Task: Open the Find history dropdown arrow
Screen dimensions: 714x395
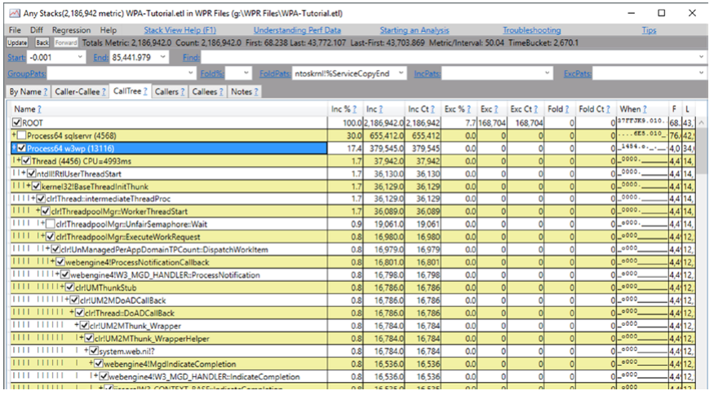Action: click(701, 57)
